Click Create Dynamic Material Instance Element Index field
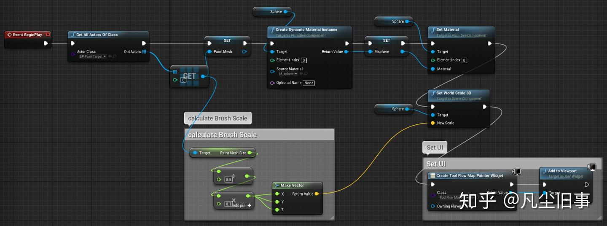The image size is (607, 226). (x=304, y=60)
